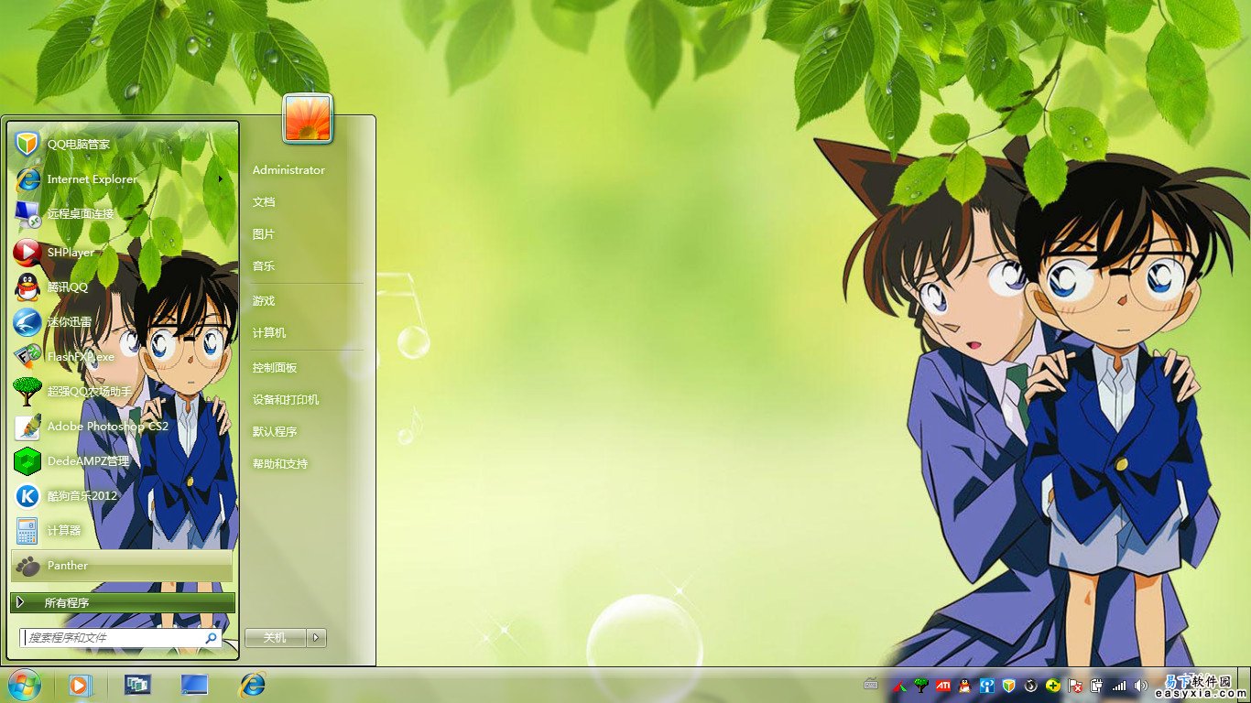Expand 所有程序 all programs list
Image resolution: width=1251 pixels, height=703 pixels.
122,602
